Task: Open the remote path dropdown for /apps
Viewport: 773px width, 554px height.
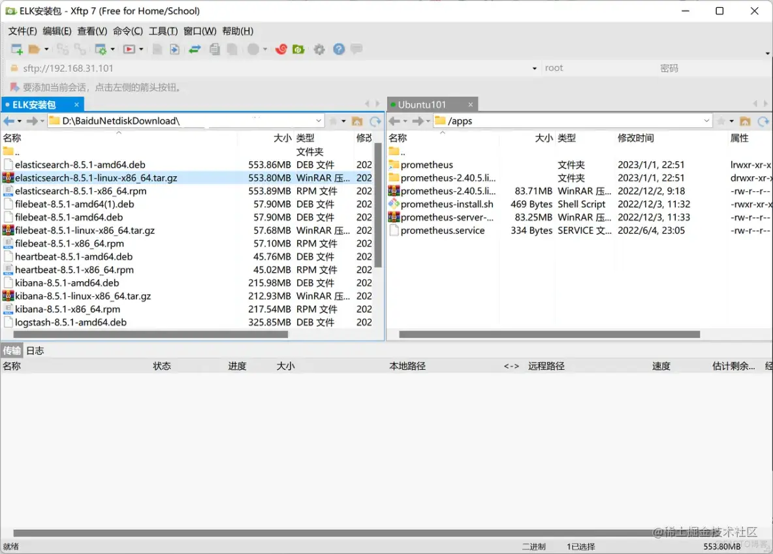Action: 706,120
